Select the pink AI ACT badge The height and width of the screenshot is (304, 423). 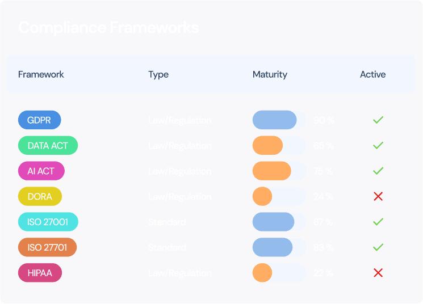[x=41, y=171]
